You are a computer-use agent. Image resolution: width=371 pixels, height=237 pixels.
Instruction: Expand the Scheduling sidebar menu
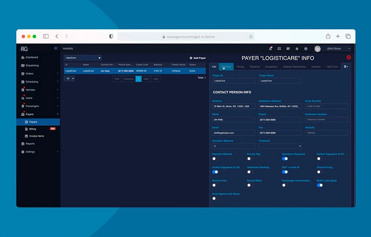(58, 81)
